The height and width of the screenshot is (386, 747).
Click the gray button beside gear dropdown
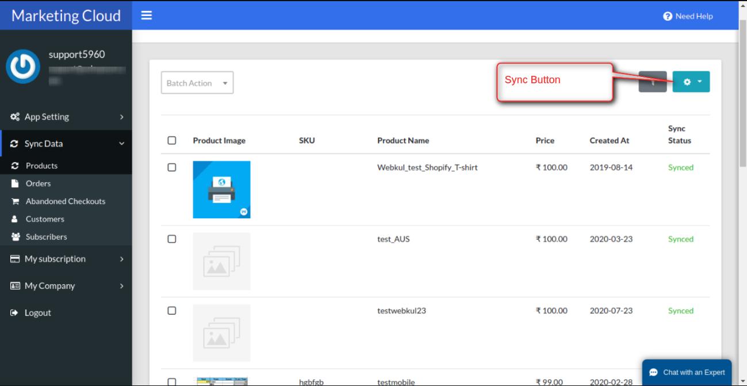point(653,82)
